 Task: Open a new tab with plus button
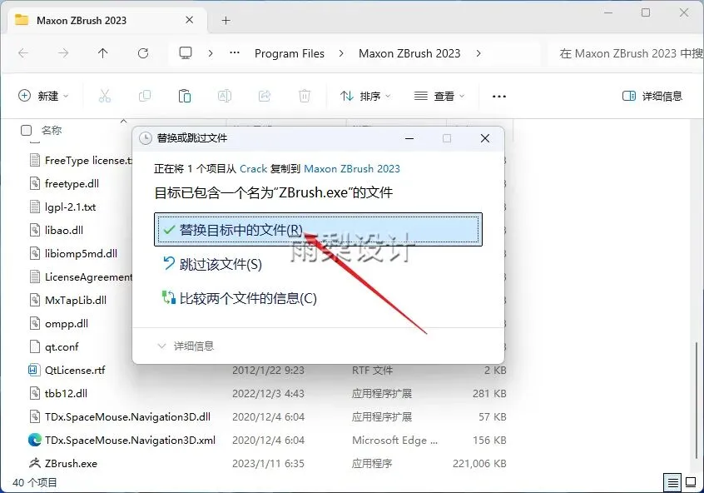pyautogui.click(x=226, y=20)
